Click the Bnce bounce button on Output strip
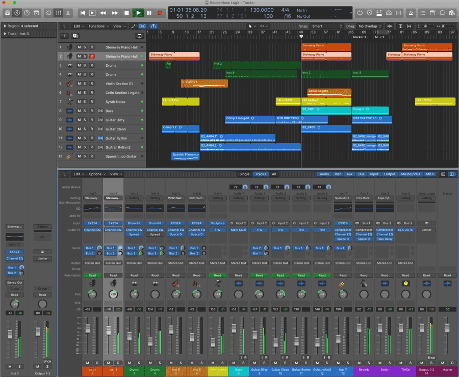This screenshot has width=459, height=377. pos(431,358)
